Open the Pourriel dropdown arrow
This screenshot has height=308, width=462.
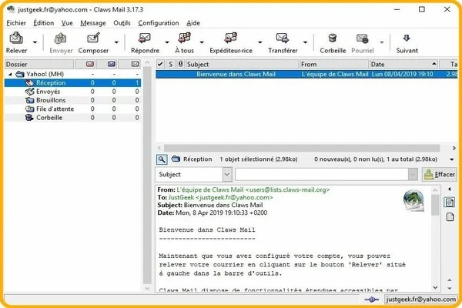382,43
